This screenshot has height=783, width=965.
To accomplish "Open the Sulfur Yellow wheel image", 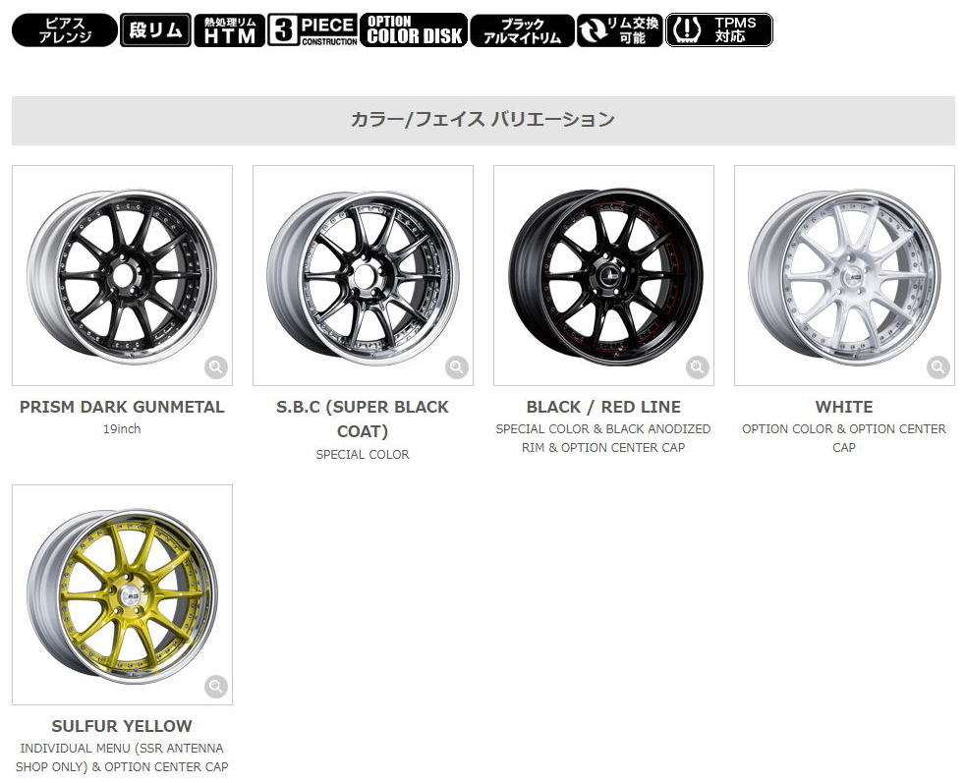I will (x=122, y=594).
